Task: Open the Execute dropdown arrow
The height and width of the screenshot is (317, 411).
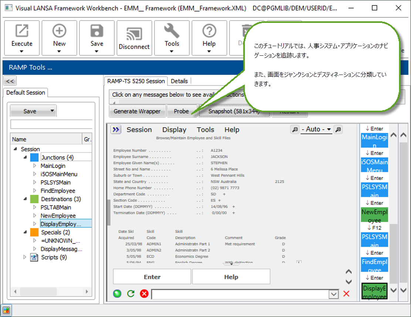Action: [22, 51]
